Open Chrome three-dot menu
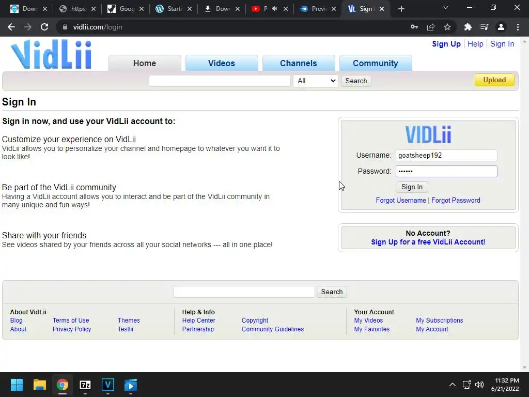This screenshot has height=397, width=529. pyautogui.click(x=518, y=27)
